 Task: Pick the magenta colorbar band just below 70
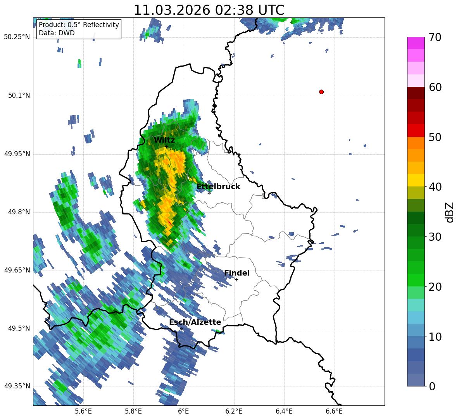416,43
